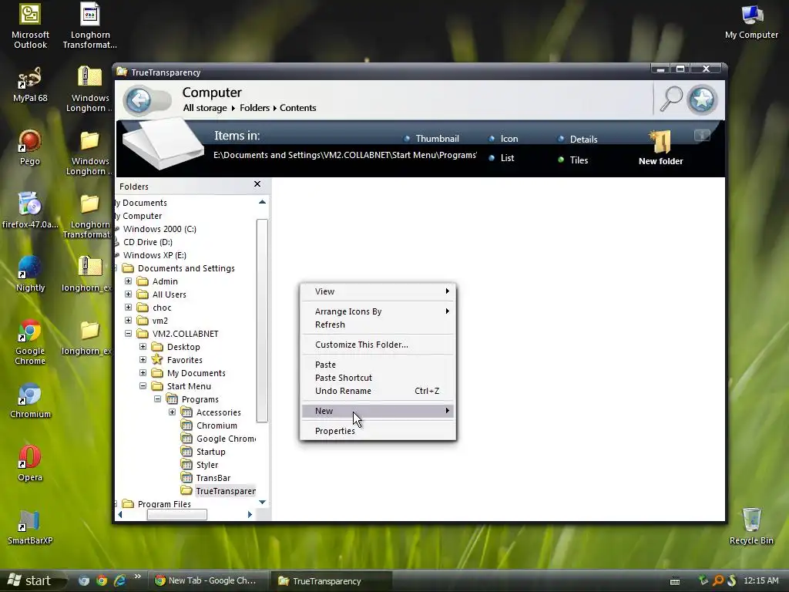Click the star favorites orb icon

click(x=702, y=99)
